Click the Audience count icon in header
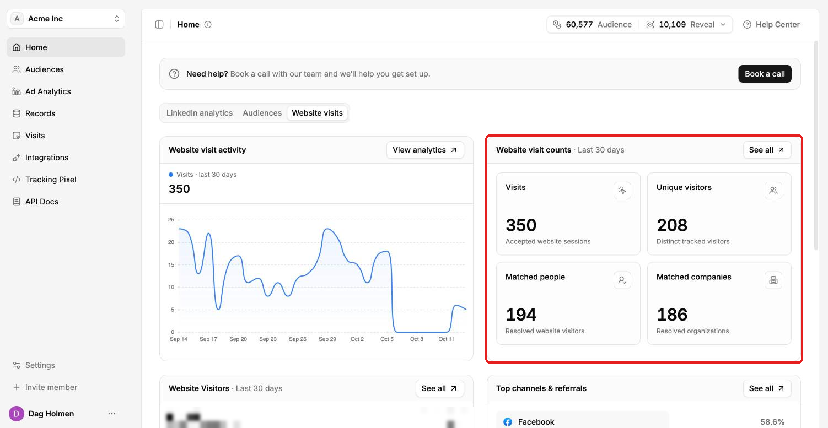Viewport: 828px width, 428px height. [x=557, y=25]
